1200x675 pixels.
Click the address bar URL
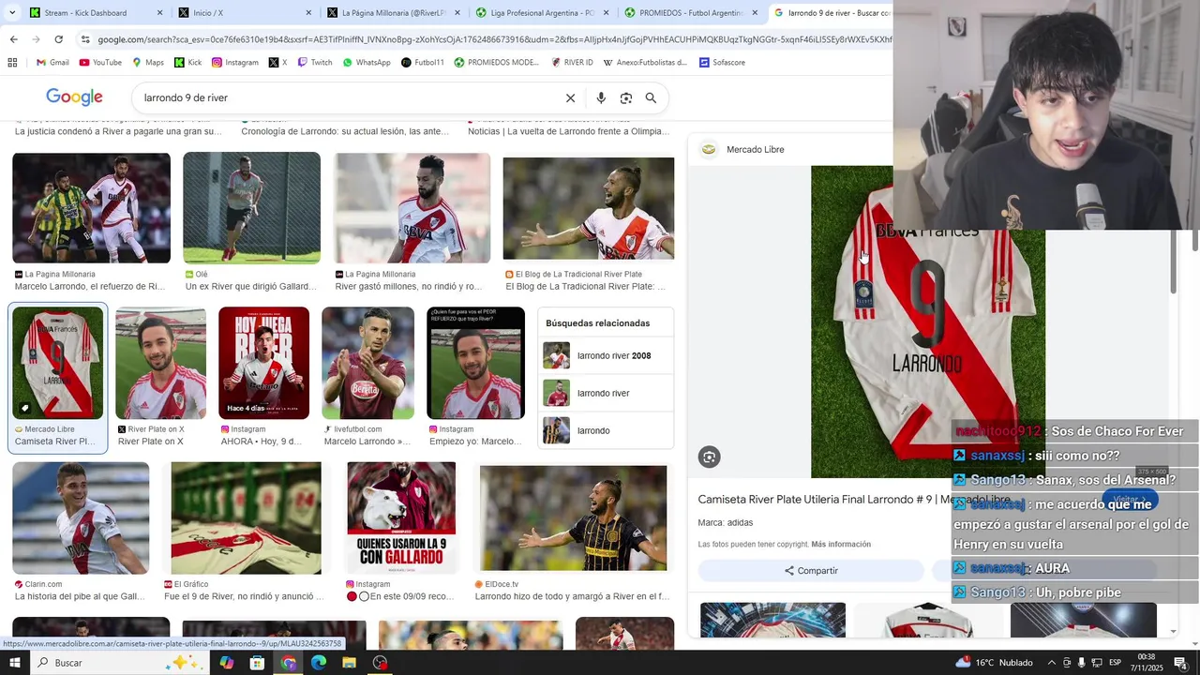click(495, 39)
